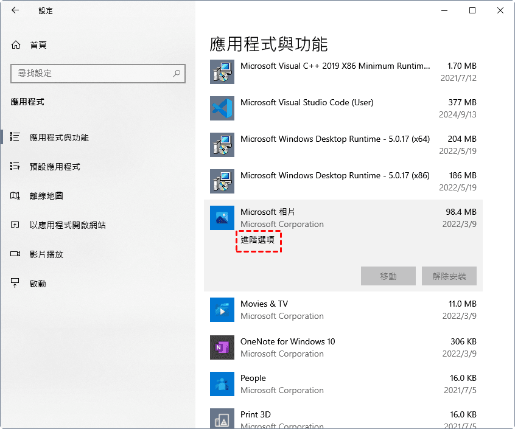515x429 pixels.
Task: Click the 應用程式 section header in sidebar
Action: [27, 102]
